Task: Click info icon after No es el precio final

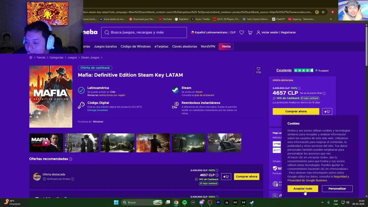Action: click(x=324, y=93)
